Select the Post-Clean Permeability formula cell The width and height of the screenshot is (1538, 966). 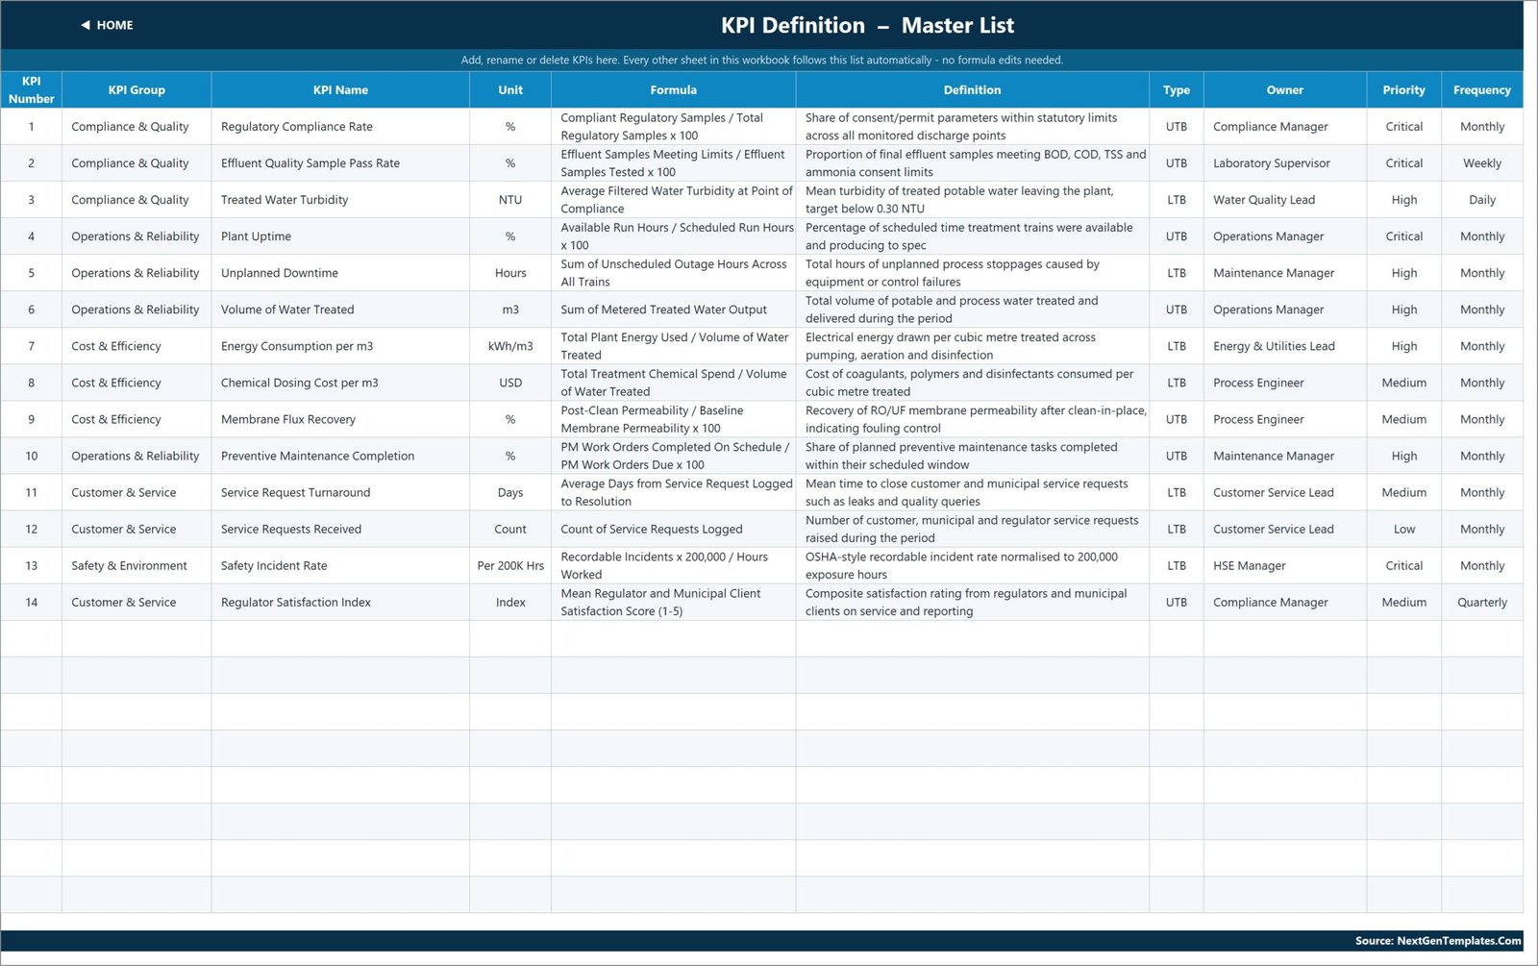tap(673, 419)
